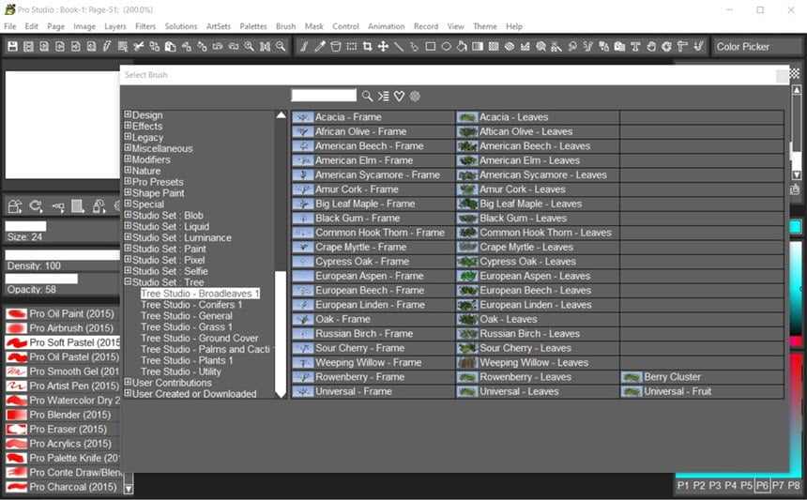The image size is (807, 500).
Task: Expand the Design category
Action: tap(128, 114)
